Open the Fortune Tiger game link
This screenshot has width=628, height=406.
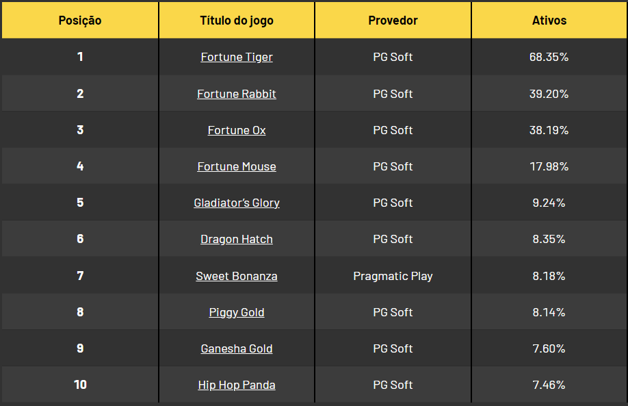(x=237, y=57)
